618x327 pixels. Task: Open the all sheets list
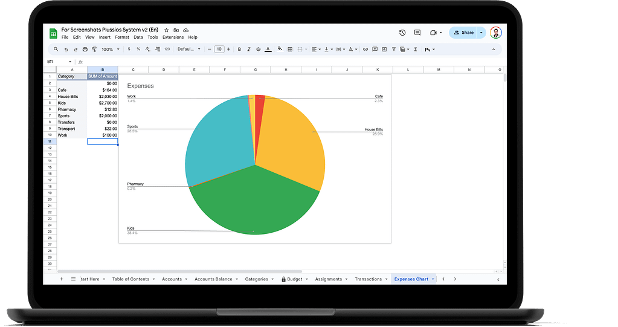click(73, 279)
